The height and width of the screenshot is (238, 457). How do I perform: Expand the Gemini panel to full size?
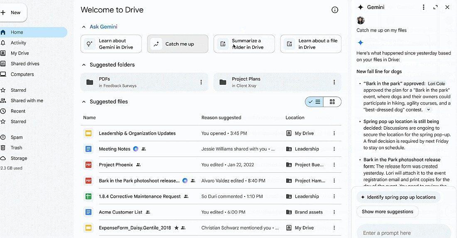435,7
